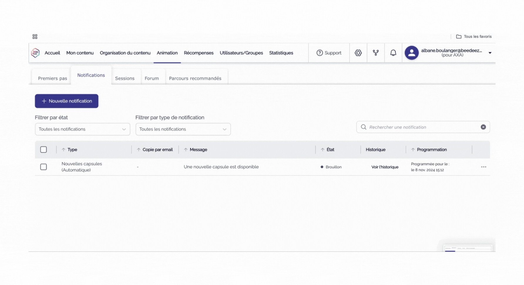Open the settings gear icon
524x285 pixels.
tap(358, 53)
